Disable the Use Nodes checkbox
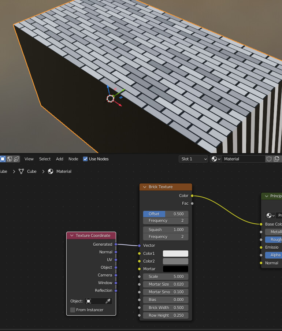The width and height of the screenshot is (282, 331). pos(85,159)
